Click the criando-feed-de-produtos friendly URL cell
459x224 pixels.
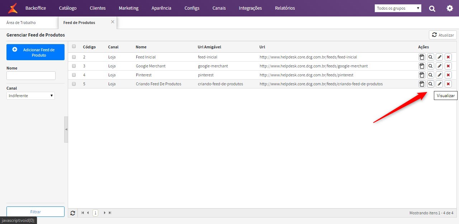click(220, 84)
